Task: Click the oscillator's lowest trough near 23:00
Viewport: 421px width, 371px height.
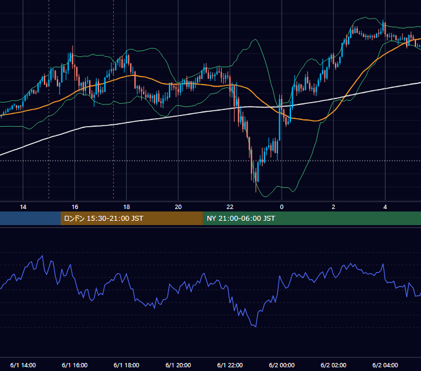Action: pyautogui.click(x=255, y=326)
